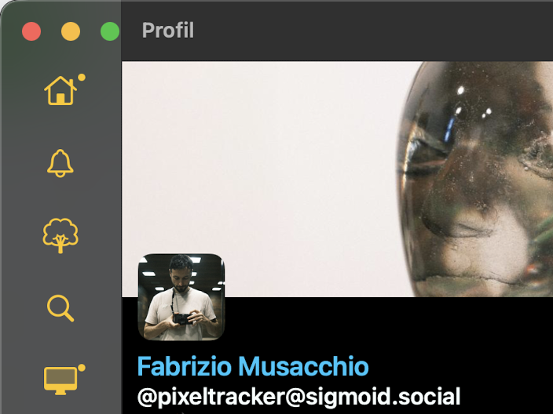Open Notifications via the bell icon
This screenshot has height=414, width=553.
60,163
